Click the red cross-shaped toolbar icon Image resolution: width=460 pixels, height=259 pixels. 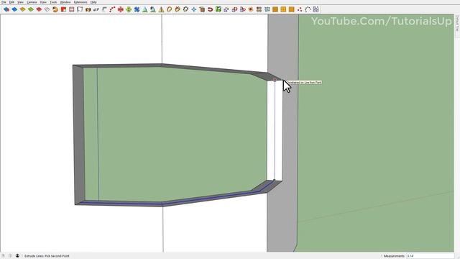(120, 9)
